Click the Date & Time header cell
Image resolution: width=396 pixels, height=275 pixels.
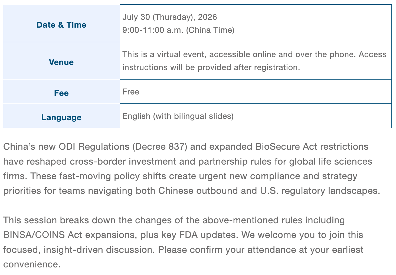point(61,23)
